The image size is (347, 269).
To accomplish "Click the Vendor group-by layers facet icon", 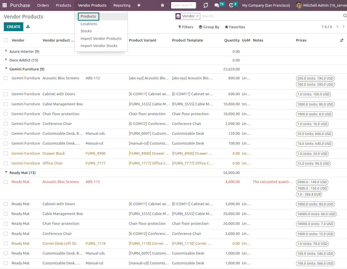I will (x=178, y=16).
